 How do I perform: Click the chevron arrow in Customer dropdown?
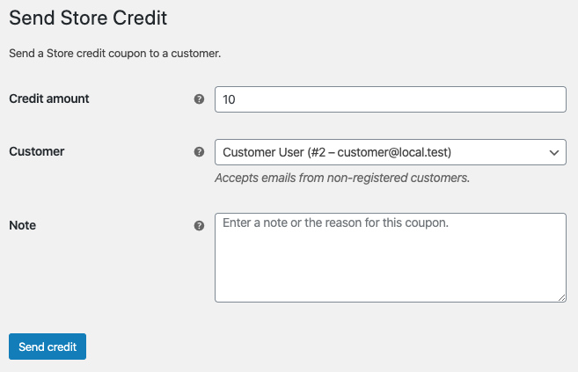[554, 152]
